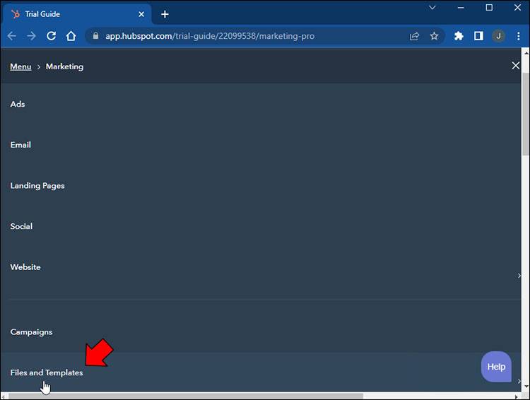Go to the browser home page icon
This screenshot has width=530, height=400.
[71, 36]
